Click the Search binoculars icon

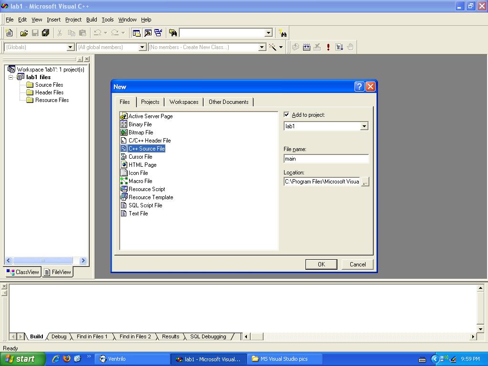283,33
